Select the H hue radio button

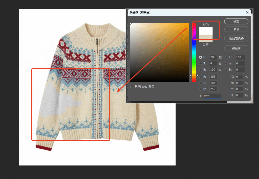pos(201,57)
